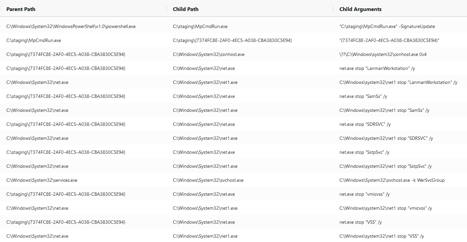Click child path net.exe in the stop "SstpSvc" row
This screenshot has height=242, width=467.
[x=204, y=152]
